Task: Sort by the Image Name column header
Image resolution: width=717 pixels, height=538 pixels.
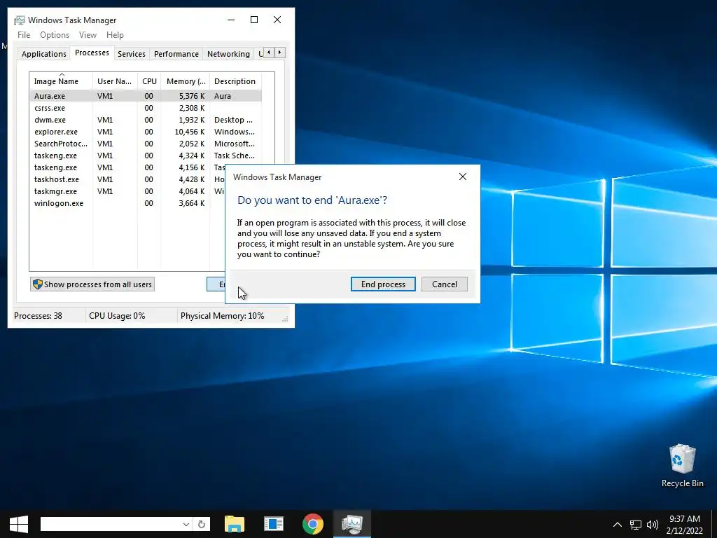Action: (62, 81)
